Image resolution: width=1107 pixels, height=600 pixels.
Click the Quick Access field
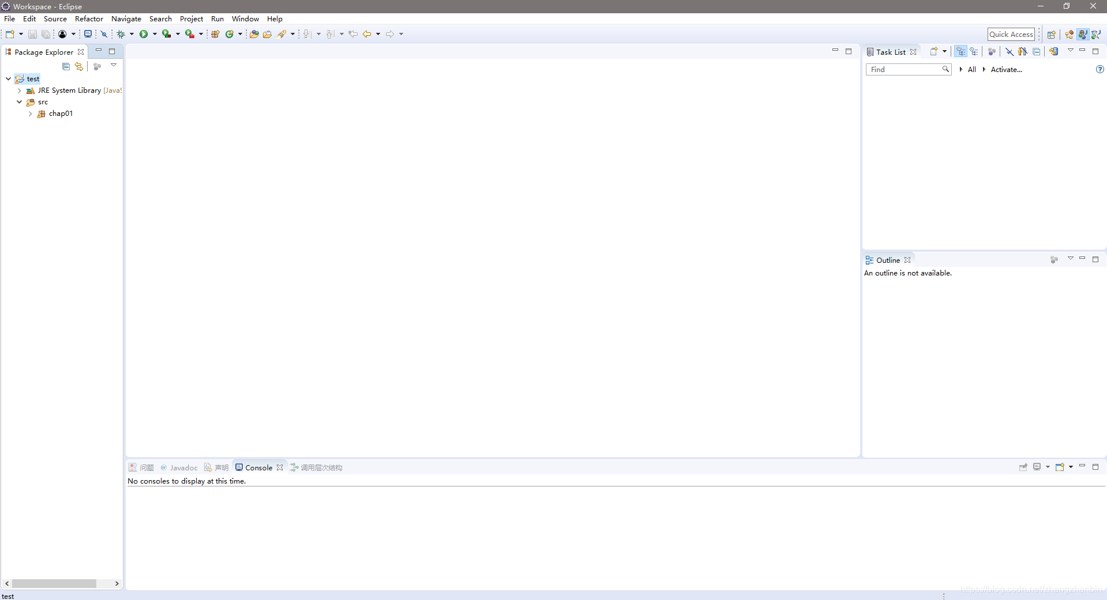coord(1011,35)
